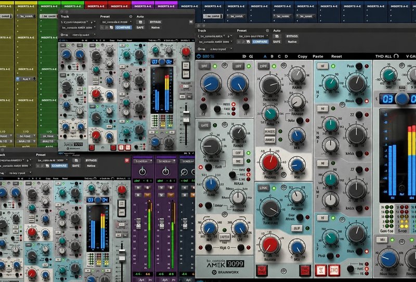Click the settings icon left of COMPARE in large plugin window
Image resolution: width=416 pixels, height=282 pixels.
tap(249, 42)
